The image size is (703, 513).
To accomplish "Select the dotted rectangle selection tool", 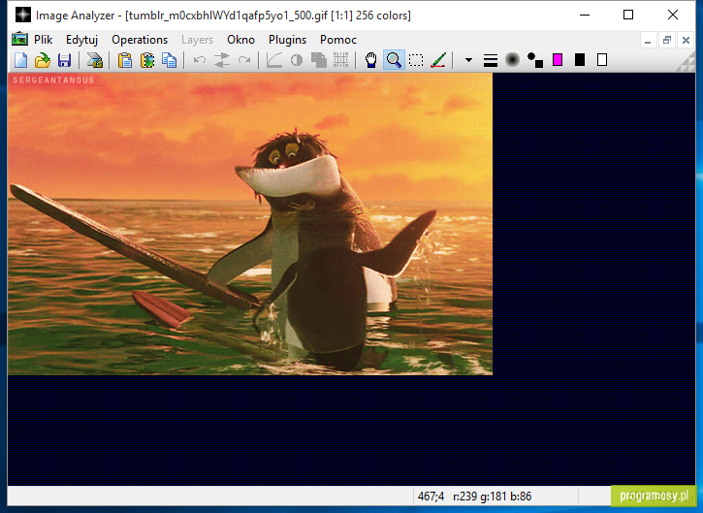I will coord(416,60).
